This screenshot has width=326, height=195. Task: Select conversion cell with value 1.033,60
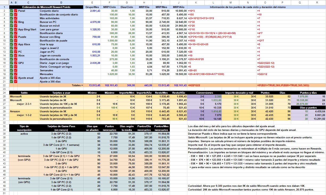pos(213,100)
